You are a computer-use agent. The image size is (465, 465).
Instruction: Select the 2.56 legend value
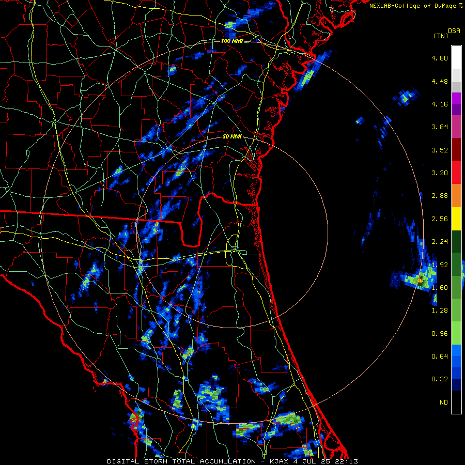(440, 219)
